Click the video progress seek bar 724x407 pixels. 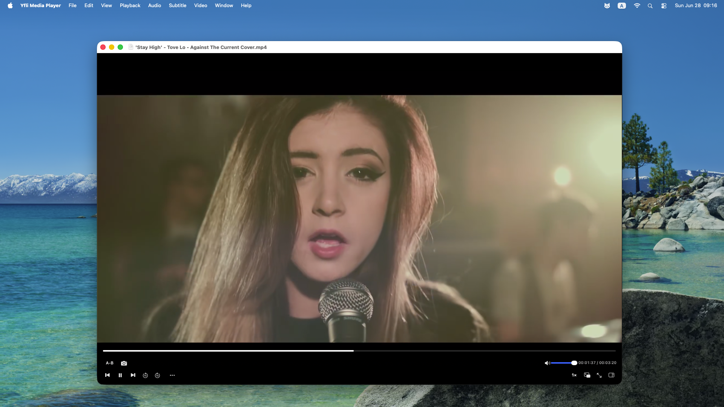tap(359, 351)
